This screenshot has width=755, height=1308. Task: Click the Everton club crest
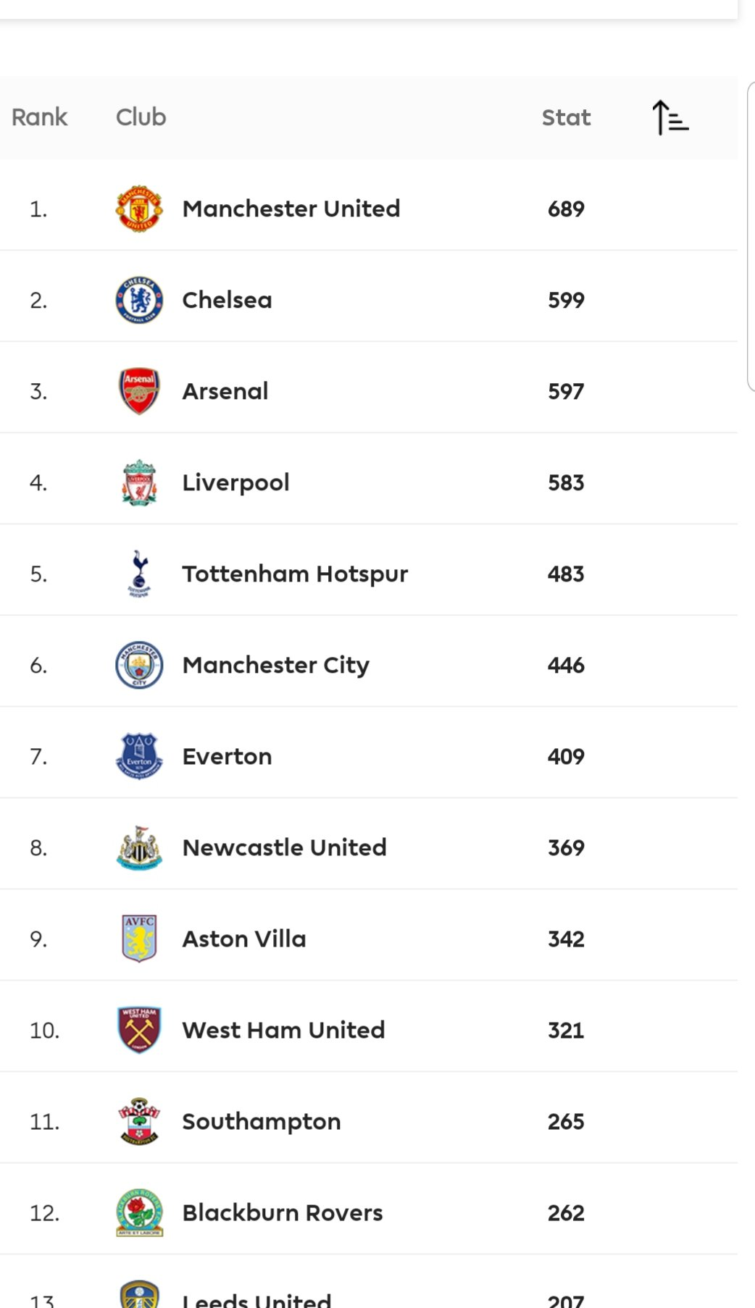click(x=139, y=756)
